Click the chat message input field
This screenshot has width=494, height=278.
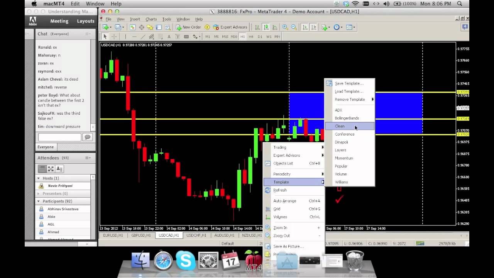pyautogui.click(x=59, y=137)
